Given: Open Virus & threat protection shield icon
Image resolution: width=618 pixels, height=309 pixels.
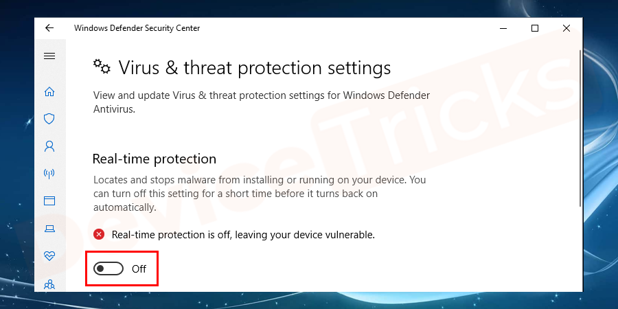Looking at the screenshot, I should click(x=49, y=119).
